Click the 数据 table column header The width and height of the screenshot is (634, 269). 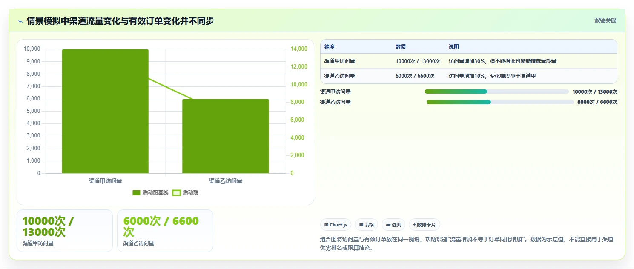[x=401, y=47]
